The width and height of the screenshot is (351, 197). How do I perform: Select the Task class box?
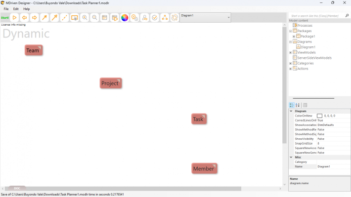click(x=199, y=119)
